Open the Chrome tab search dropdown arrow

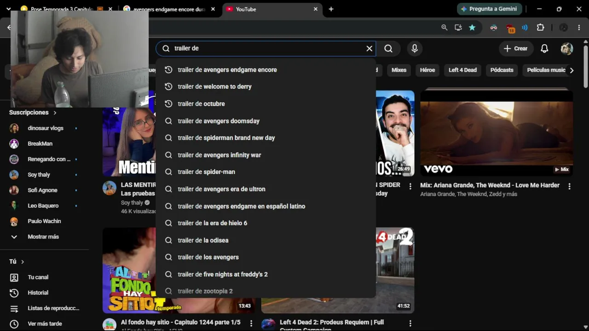click(x=8, y=9)
